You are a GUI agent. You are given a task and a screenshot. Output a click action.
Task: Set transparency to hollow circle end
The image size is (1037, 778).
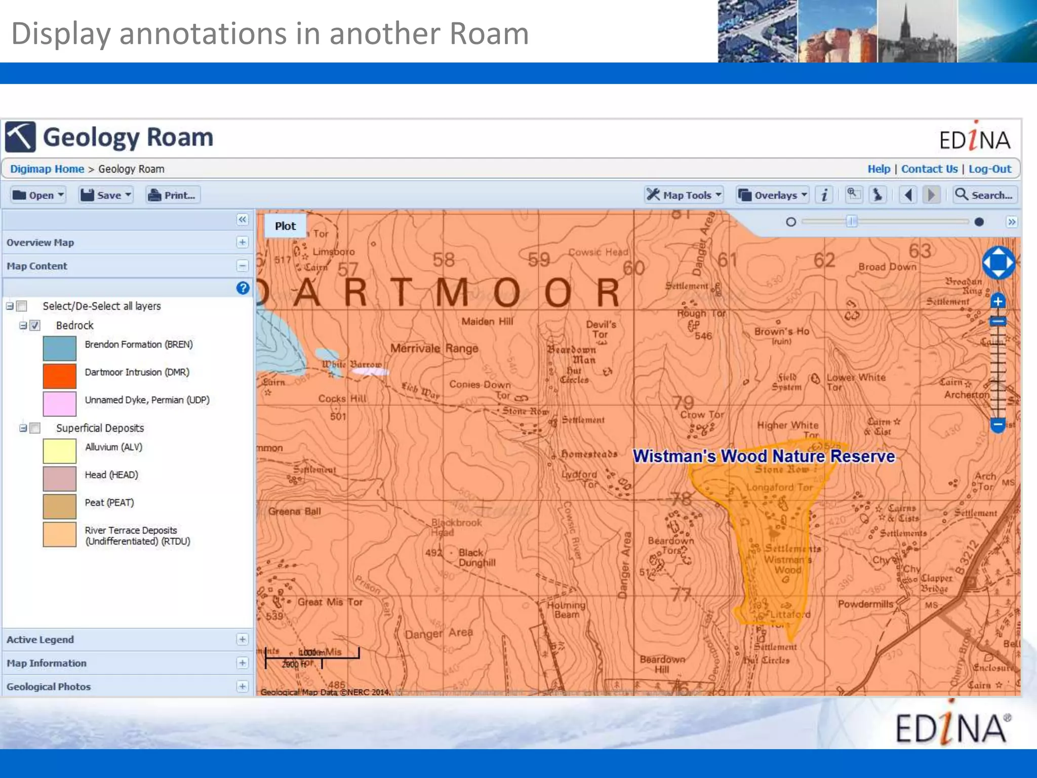pyautogui.click(x=791, y=222)
